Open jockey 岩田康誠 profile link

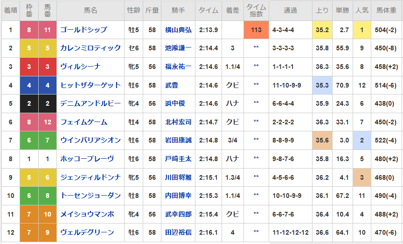178,140
